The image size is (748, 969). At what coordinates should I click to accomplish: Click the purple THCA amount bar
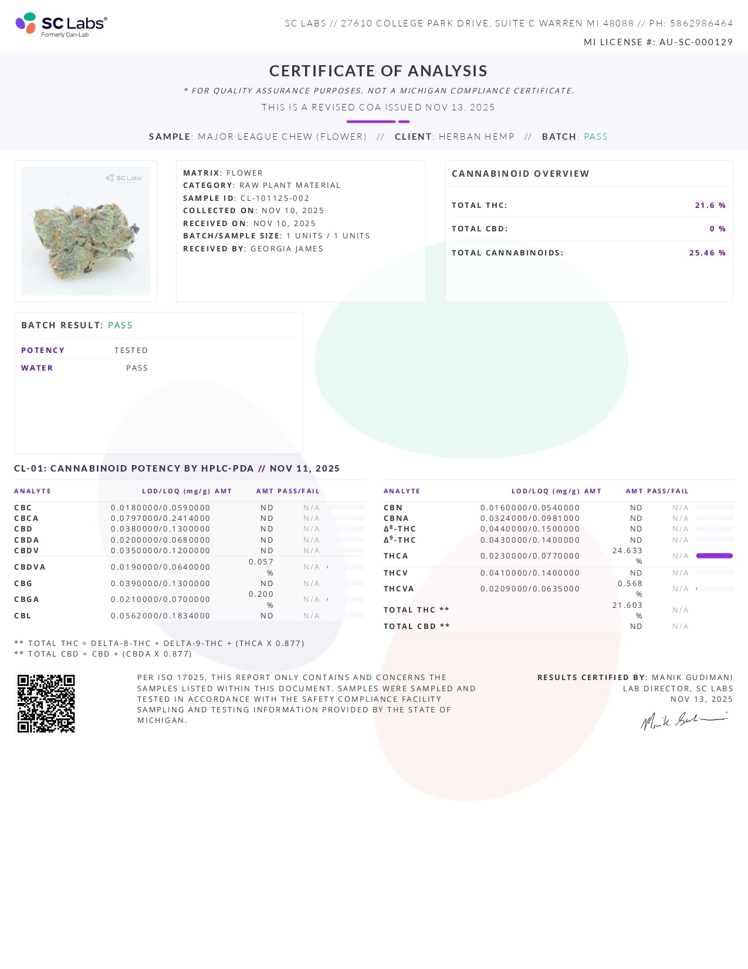coord(714,556)
